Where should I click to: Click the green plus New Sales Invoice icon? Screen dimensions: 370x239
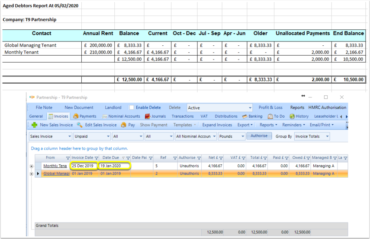tap(35, 125)
